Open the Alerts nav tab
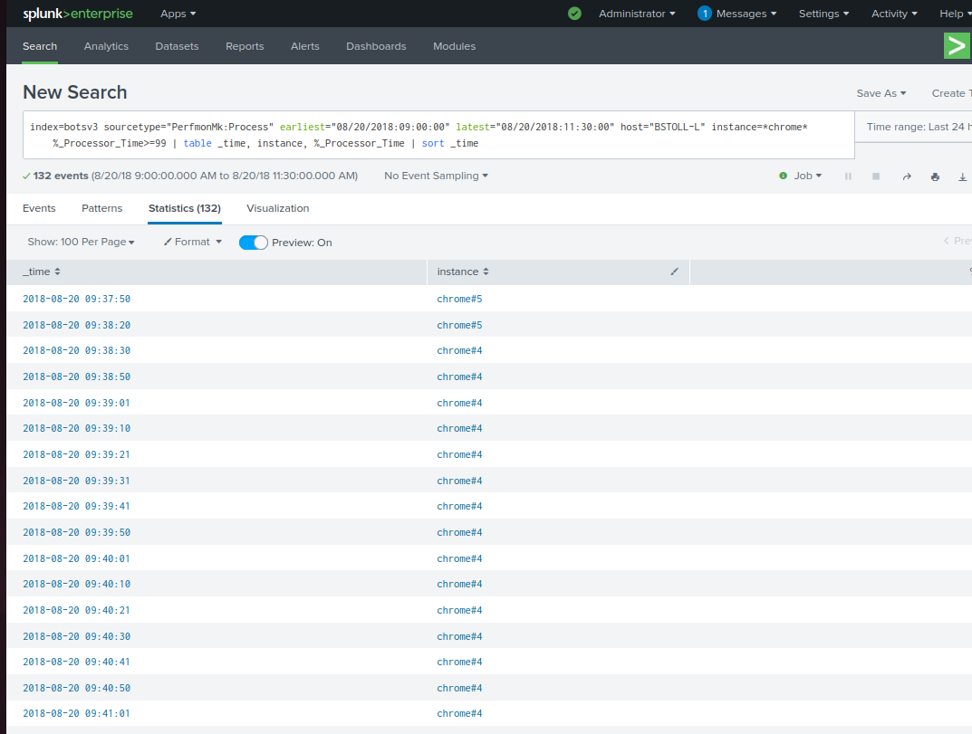The width and height of the screenshot is (972, 734). click(x=305, y=46)
